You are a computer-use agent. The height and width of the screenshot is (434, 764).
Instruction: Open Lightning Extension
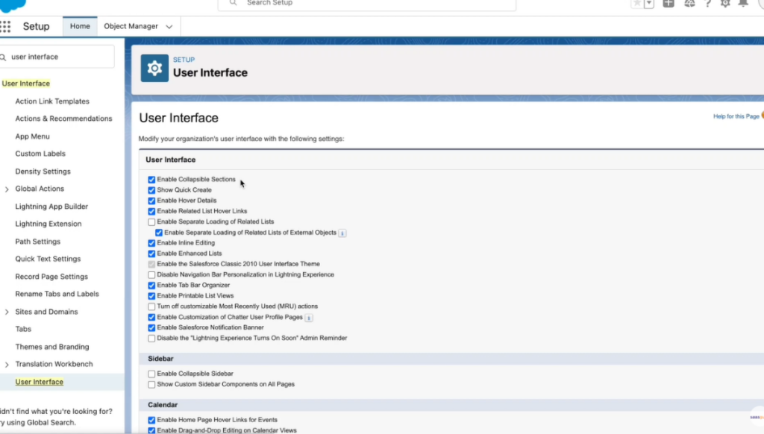(48, 224)
